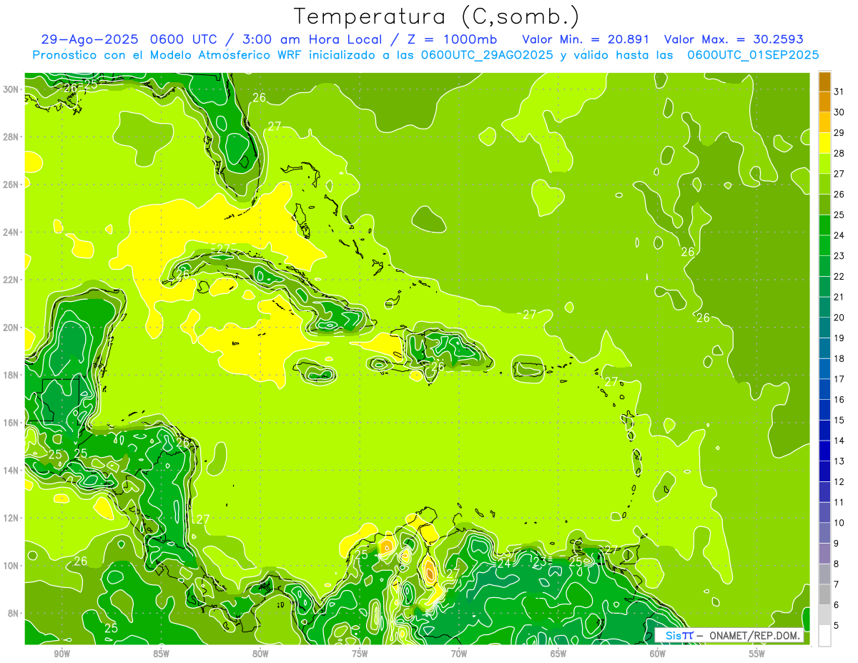
Task: Click the '28N' latitude label
Action: [x=11, y=137]
